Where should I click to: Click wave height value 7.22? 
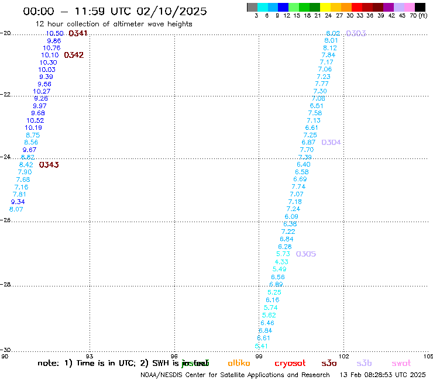288,232
